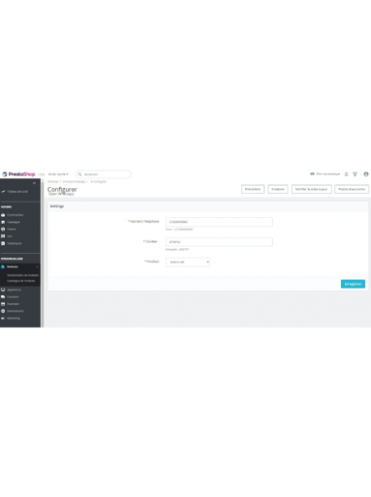Open Commandes basket icon in sidebar
This screenshot has height=497, width=371.
click(x=3, y=215)
